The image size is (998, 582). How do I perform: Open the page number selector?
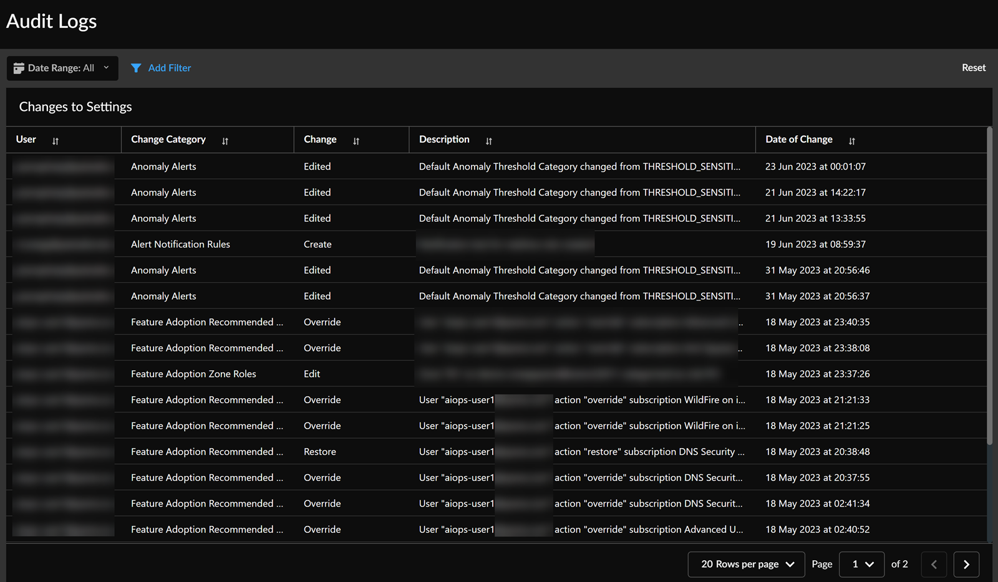click(861, 564)
